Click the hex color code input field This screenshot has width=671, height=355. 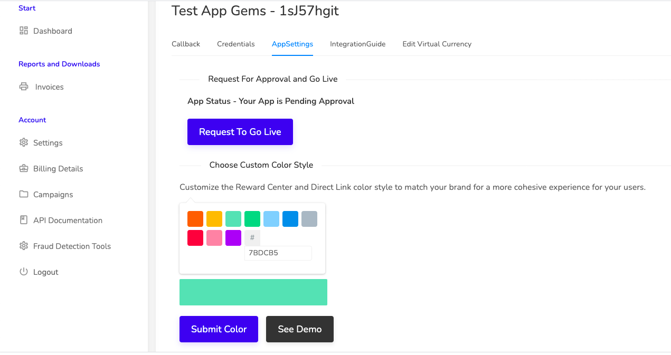278,253
